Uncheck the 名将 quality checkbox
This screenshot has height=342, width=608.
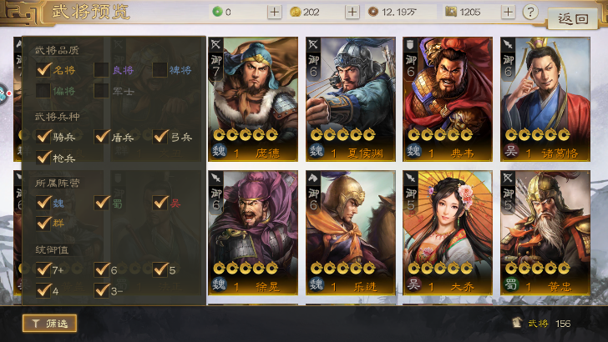pyautogui.click(x=43, y=70)
